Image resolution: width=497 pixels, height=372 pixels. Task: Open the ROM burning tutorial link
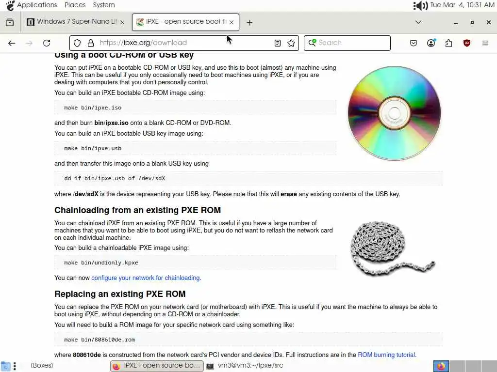tap(386, 355)
